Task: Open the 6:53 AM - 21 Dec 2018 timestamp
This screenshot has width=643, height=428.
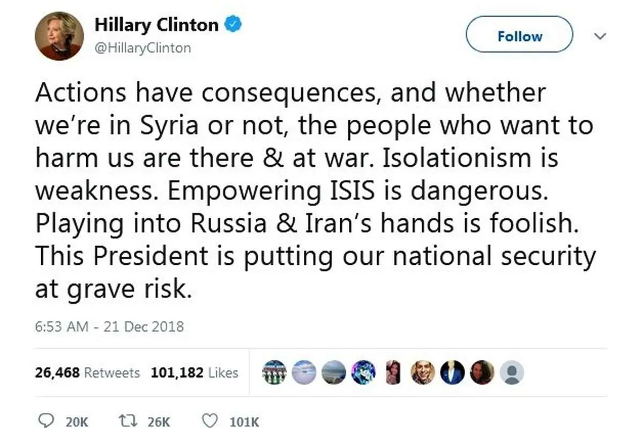Action: click(x=109, y=326)
